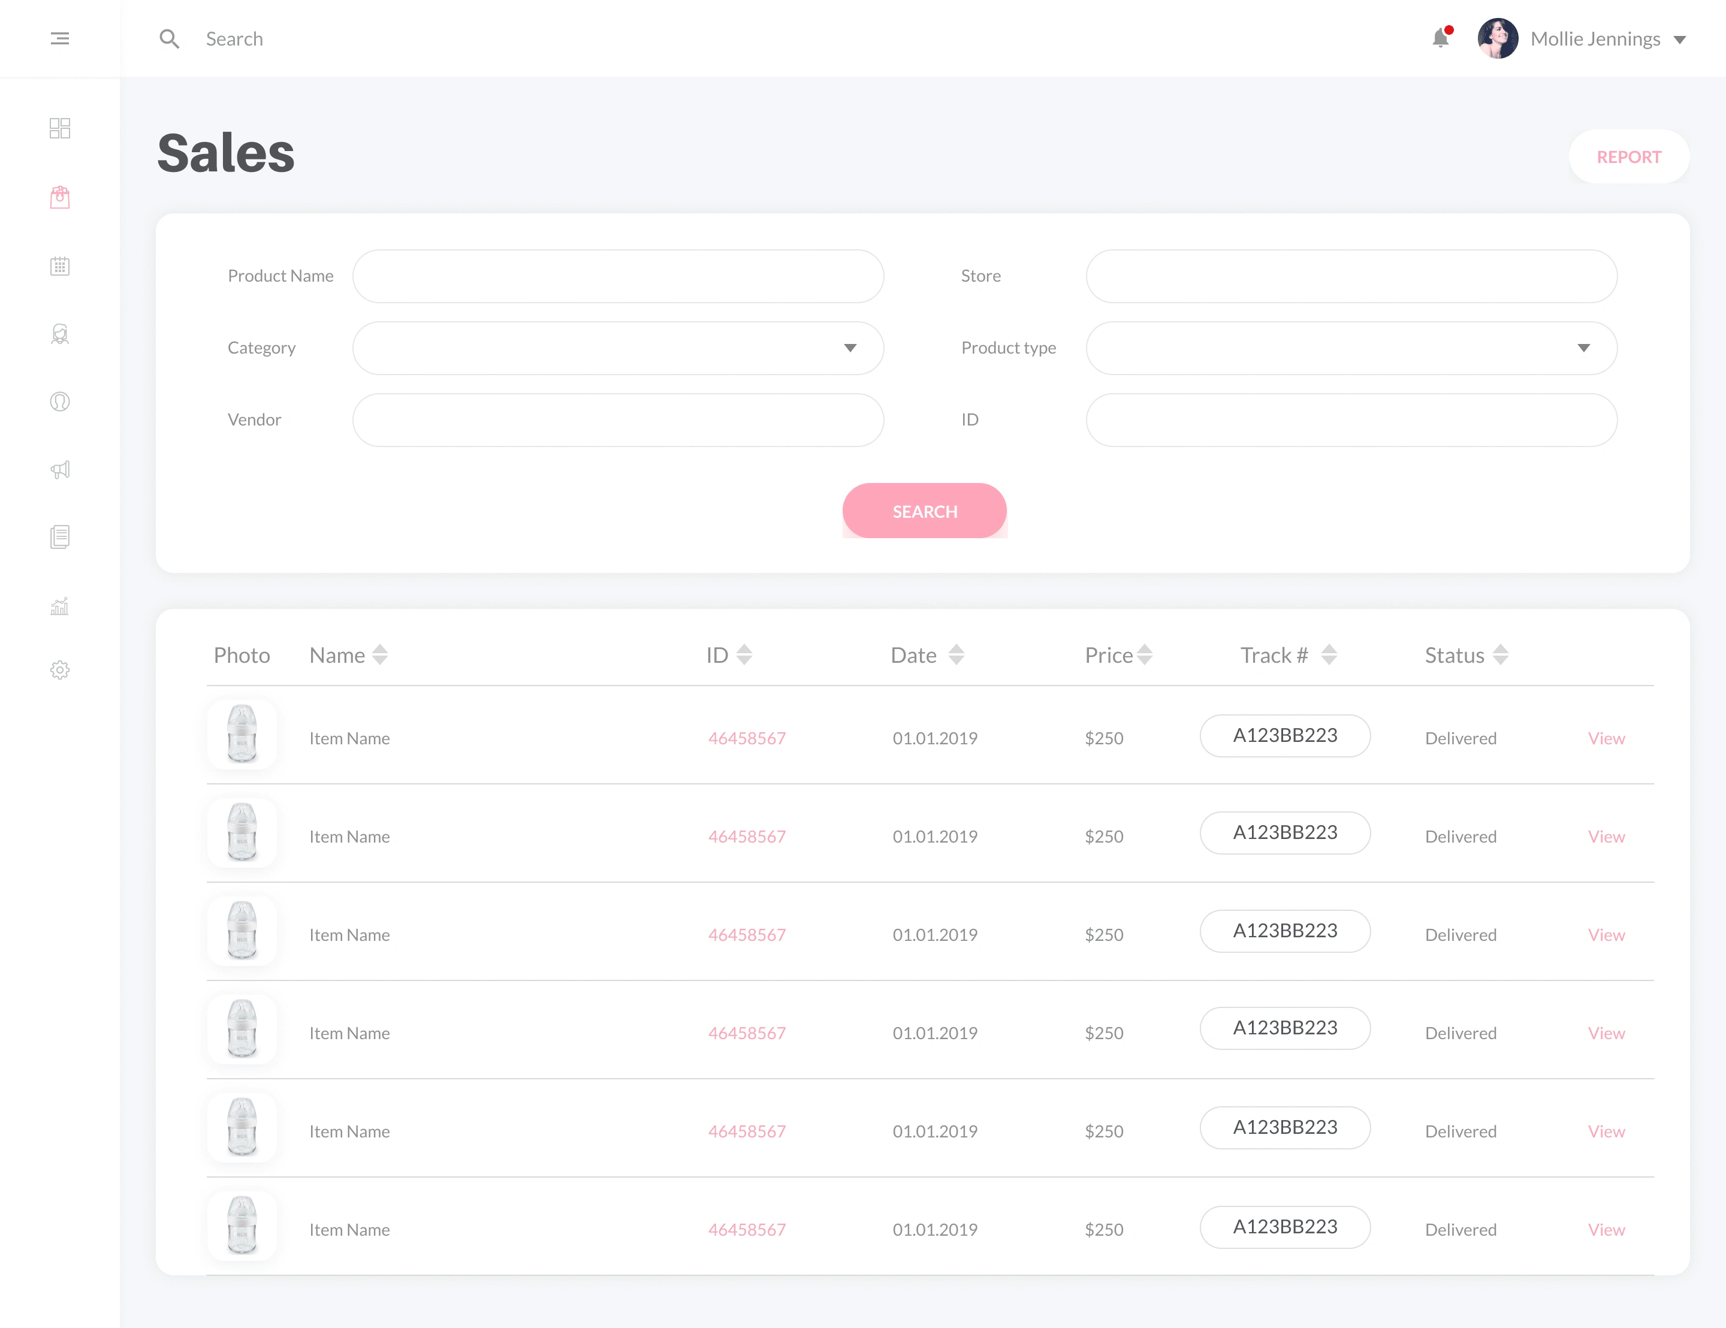1726x1328 pixels.
Task: Click the hamburger menu icon
Action: pyautogui.click(x=59, y=39)
